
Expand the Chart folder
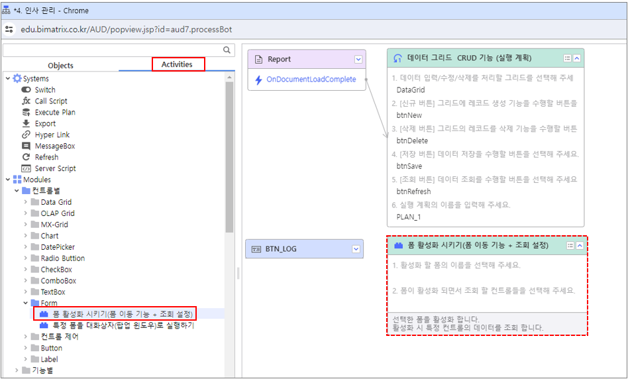point(26,237)
